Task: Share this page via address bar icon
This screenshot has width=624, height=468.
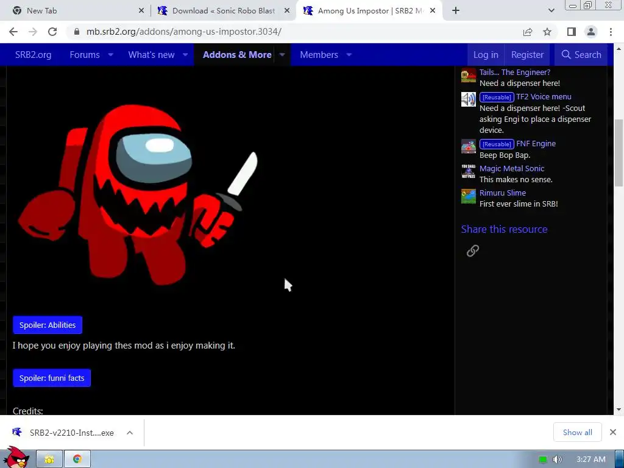Action: (528, 32)
